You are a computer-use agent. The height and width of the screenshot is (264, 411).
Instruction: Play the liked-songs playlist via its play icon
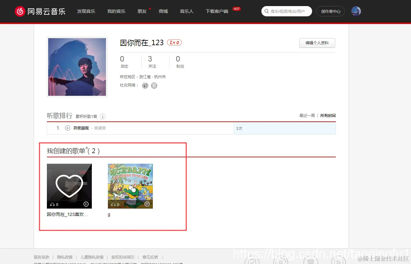(86, 204)
